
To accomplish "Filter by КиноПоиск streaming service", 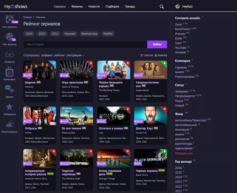I will (182, 29).
